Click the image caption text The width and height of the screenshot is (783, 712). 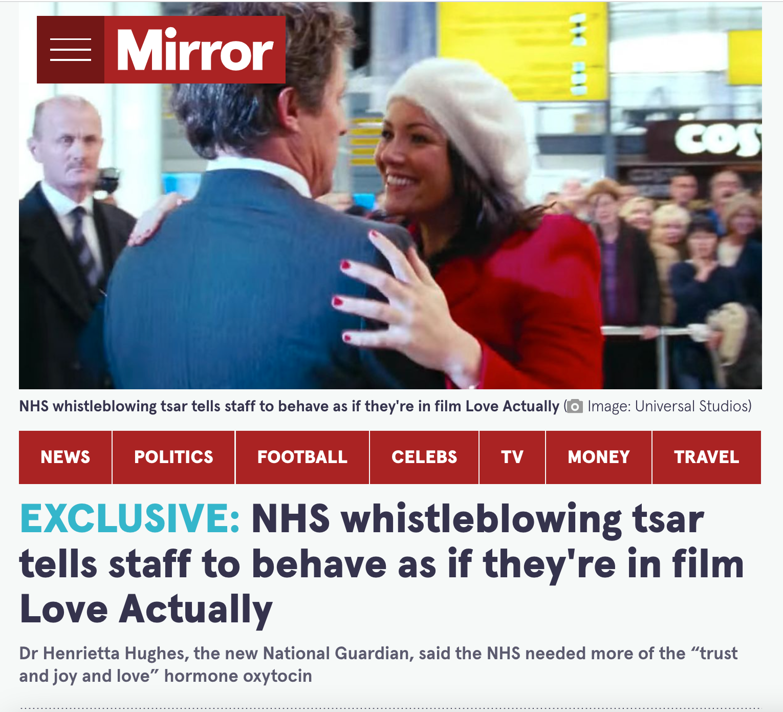point(289,406)
